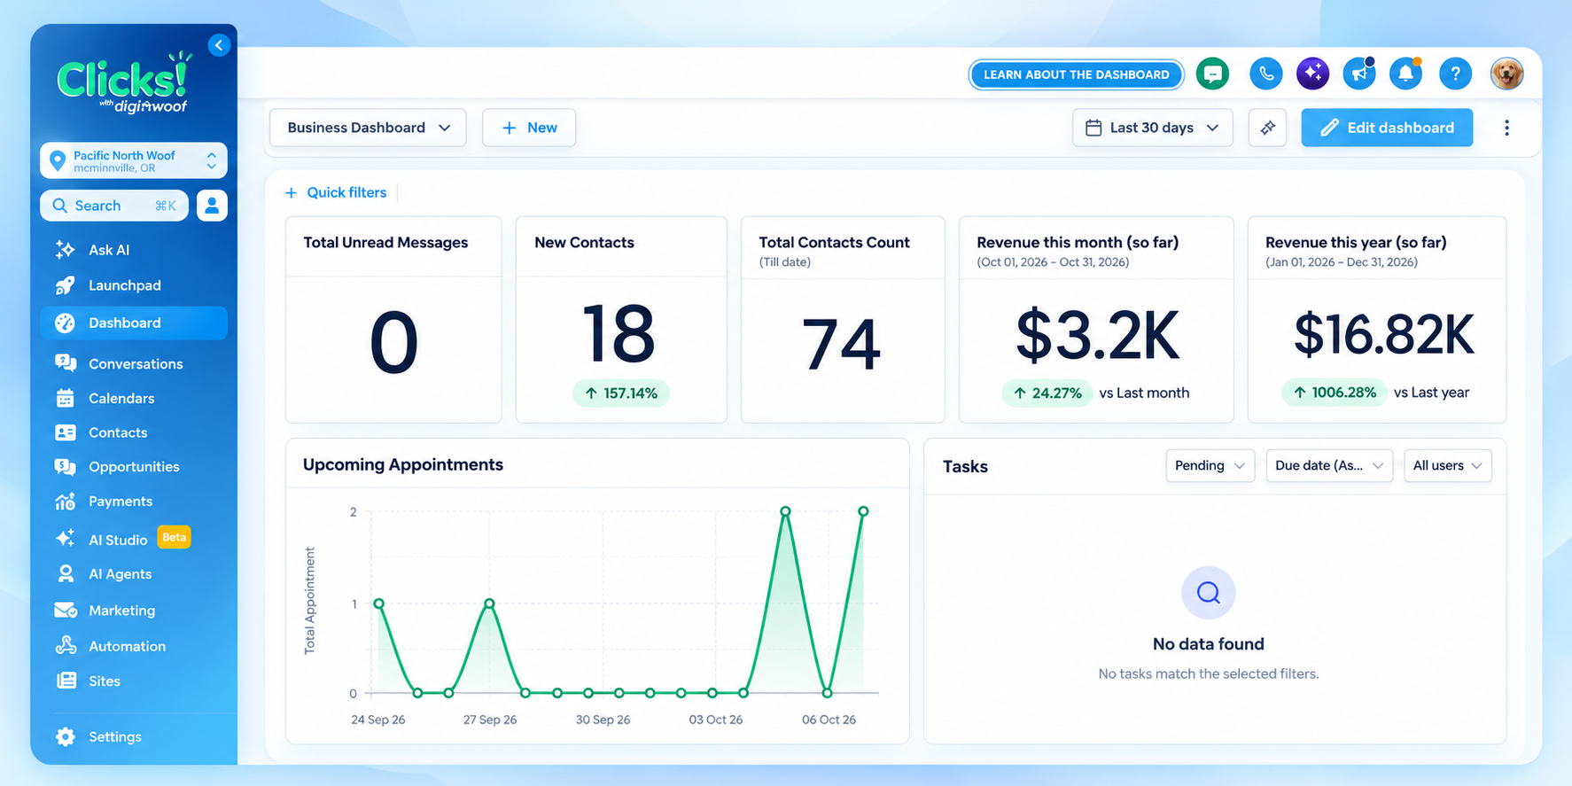Open the megaphone announcements icon
This screenshot has height=786, width=1572.
pos(1359,74)
